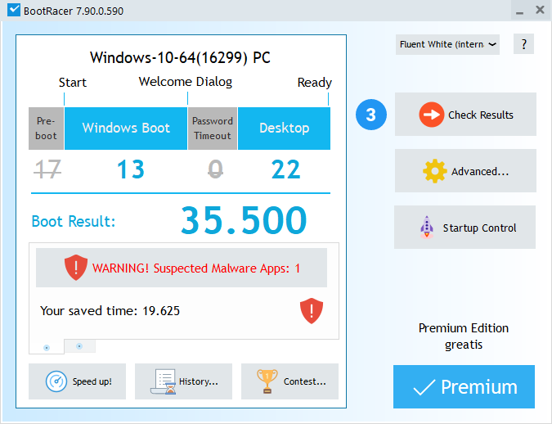552x424 pixels.
Task: Switch to the first results page tab
Action: click(x=46, y=347)
